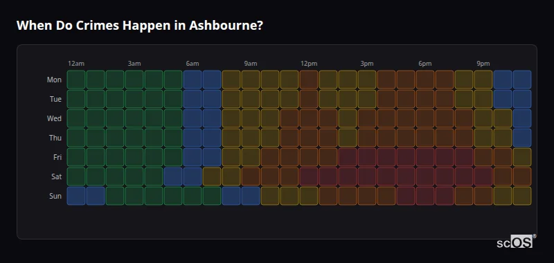Viewport: 554px width, 263px height.
Task: Select the Saturday 6pm red cell
Action: click(x=425, y=176)
